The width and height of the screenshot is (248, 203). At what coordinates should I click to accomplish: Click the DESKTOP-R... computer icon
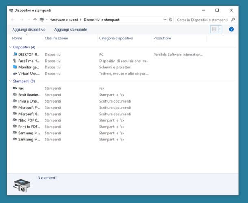coord(15,54)
